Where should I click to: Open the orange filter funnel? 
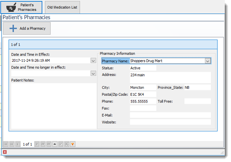73,144
